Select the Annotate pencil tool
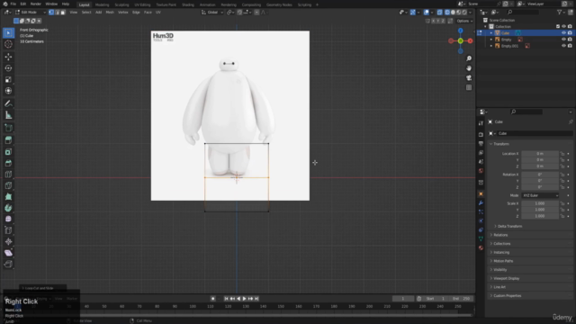576x324 pixels. [8, 104]
